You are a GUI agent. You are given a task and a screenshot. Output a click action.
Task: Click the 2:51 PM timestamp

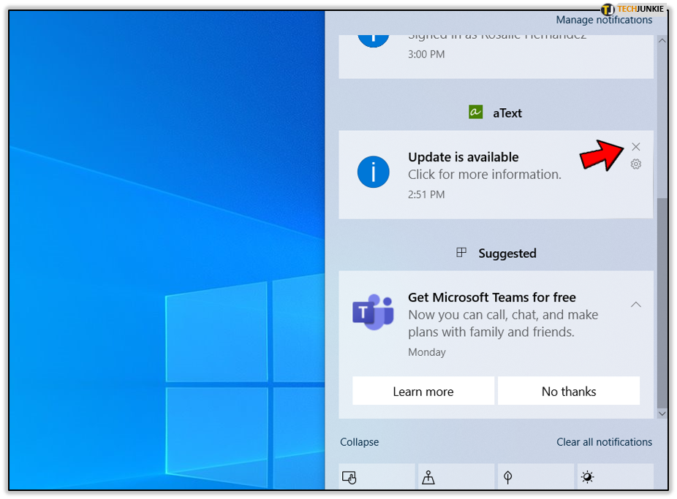coord(426,194)
